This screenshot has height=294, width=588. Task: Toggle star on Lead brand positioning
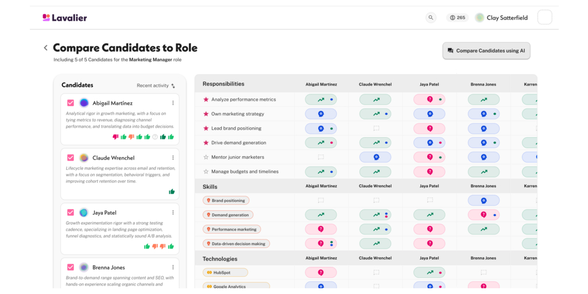206,128
